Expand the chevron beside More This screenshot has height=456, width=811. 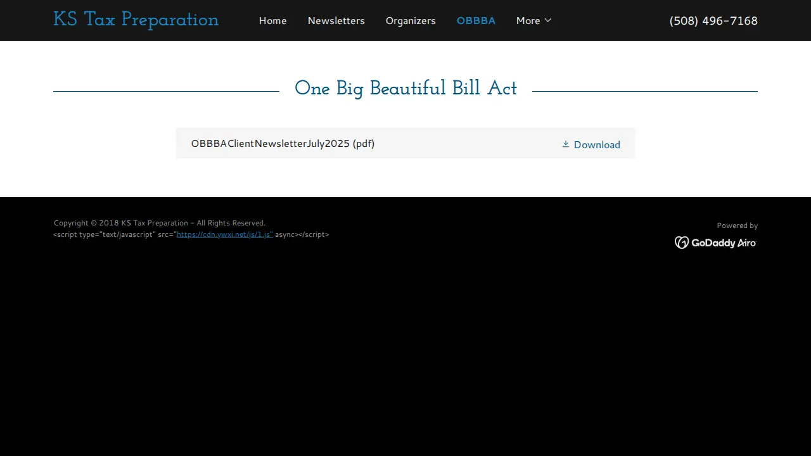[548, 20]
